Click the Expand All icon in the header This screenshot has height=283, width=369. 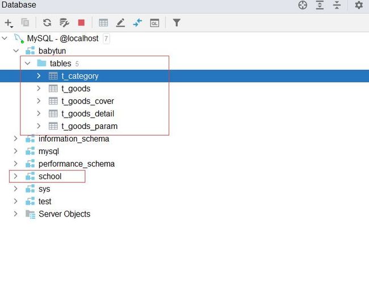point(320,5)
